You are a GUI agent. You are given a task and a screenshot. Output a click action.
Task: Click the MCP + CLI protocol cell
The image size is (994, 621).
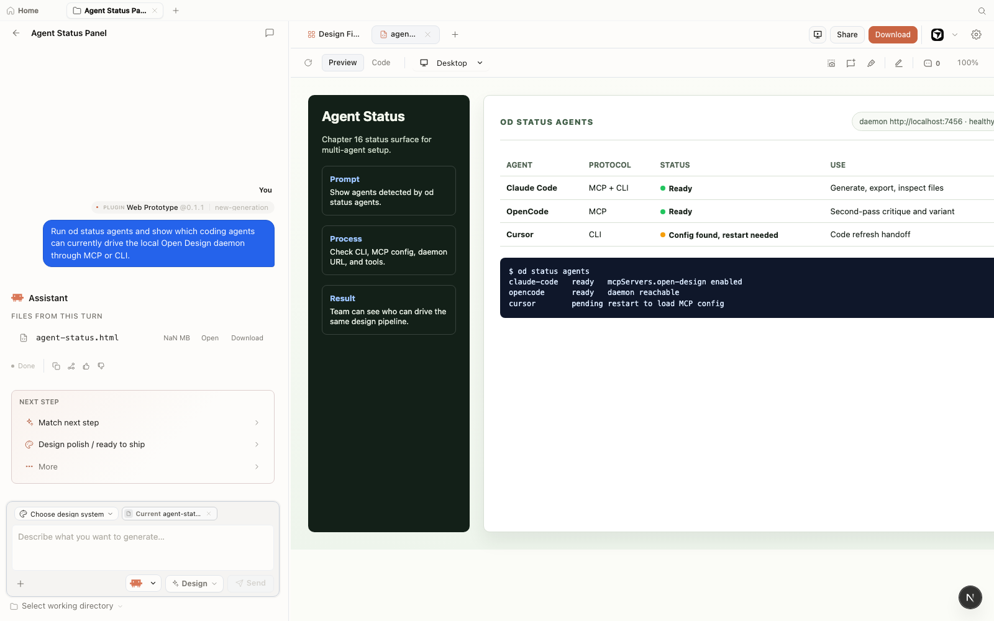[x=609, y=188]
